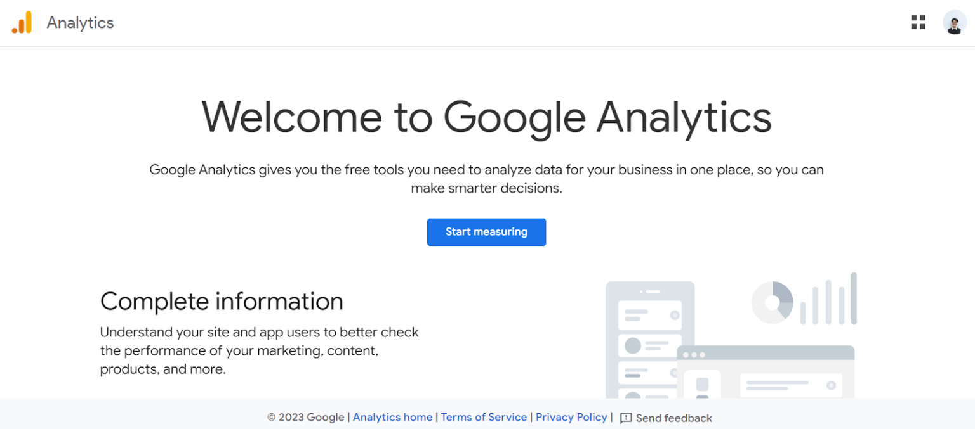Open the Privacy Policy page
This screenshot has width=975, height=429.
[x=571, y=417]
